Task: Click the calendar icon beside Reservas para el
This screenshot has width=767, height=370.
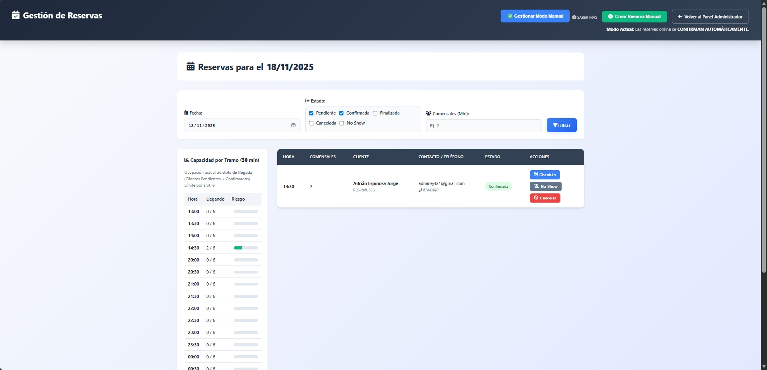Action: (191, 66)
